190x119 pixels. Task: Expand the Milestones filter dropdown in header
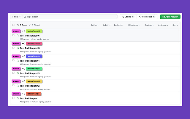click(134, 25)
